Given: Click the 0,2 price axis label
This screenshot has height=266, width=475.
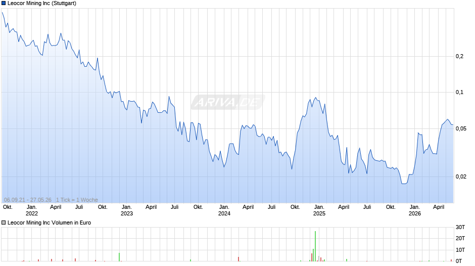Looking at the screenshot, I should tap(459, 57).
